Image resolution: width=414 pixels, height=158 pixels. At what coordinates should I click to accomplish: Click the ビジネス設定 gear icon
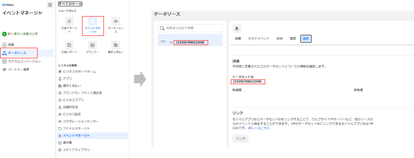pyautogui.click(x=60, y=114)
